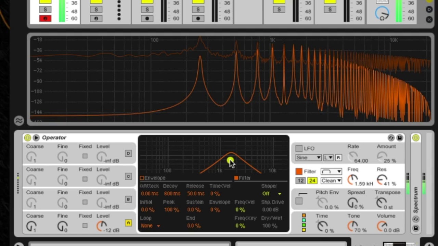Click the Spectrum device title bar

tap(416, 200)
